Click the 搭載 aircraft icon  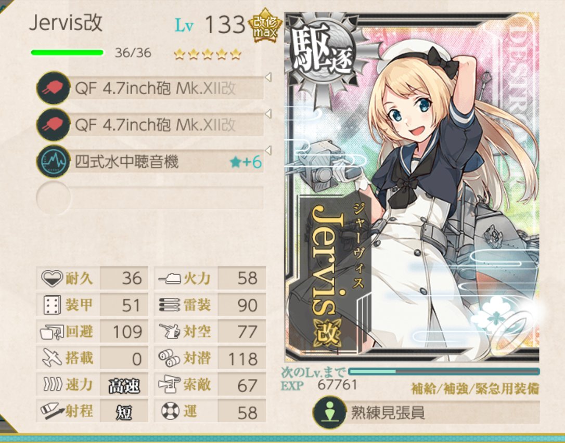pyautogui.click(x=52, y=358)
